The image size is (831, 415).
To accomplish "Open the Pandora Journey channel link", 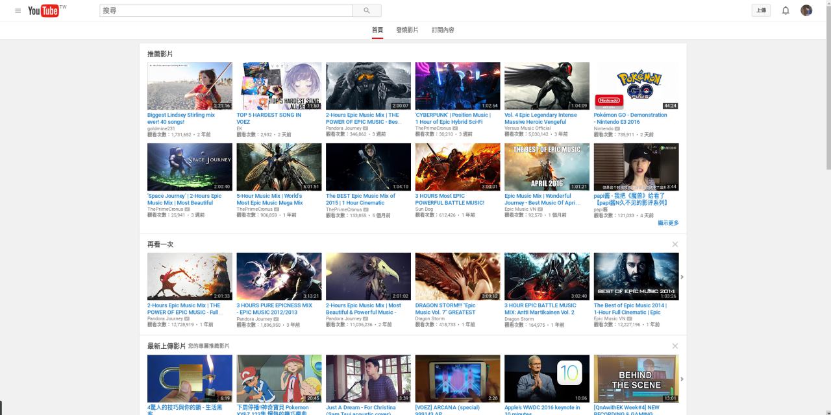I will 344,128.
